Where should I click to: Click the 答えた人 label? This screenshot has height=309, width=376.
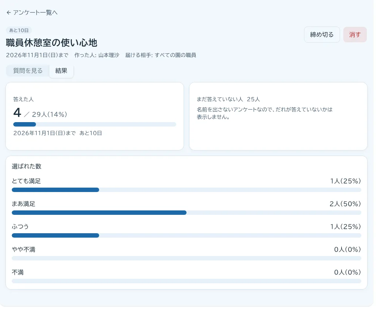coord(23,99)
